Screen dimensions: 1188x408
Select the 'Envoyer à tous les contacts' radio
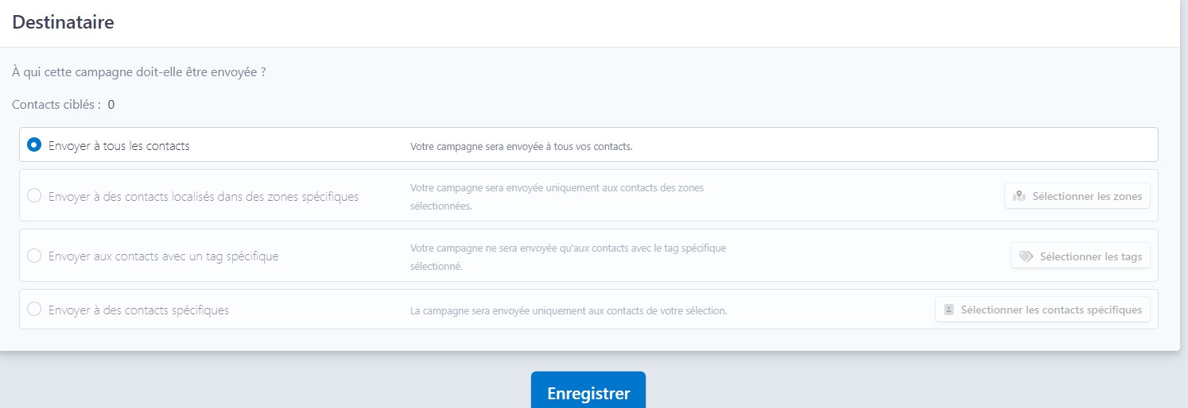click(x=34, y=145)
